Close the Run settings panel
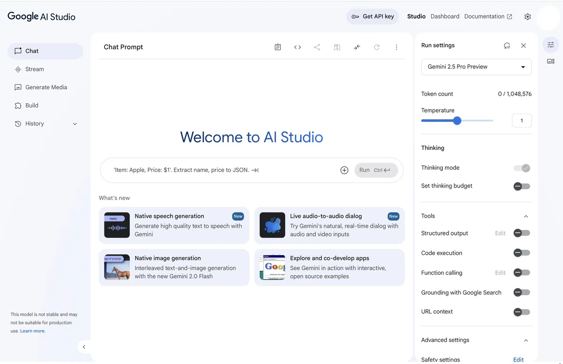Screen dimensions: 563x364 coord(524,45)
